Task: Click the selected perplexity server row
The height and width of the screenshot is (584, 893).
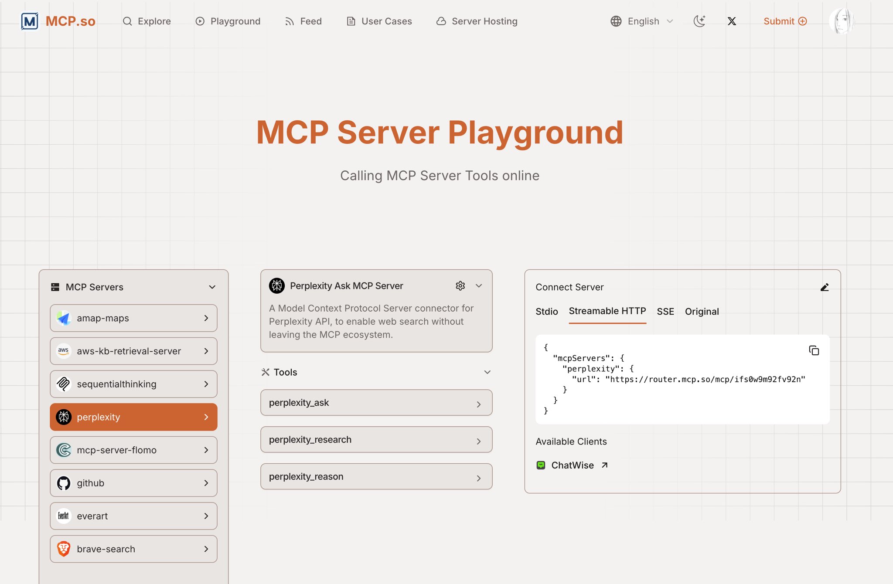Action: coord(133,417)
